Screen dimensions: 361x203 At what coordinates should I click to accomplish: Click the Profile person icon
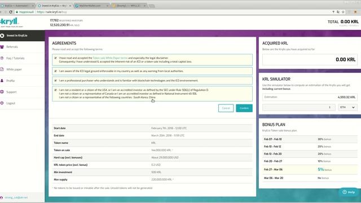(2, 81)
